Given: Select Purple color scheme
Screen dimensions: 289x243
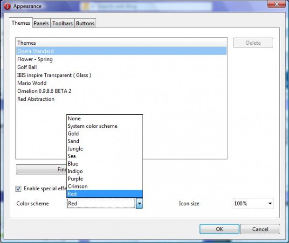Looking at the screenshot, I should click(x=104, y=179).
